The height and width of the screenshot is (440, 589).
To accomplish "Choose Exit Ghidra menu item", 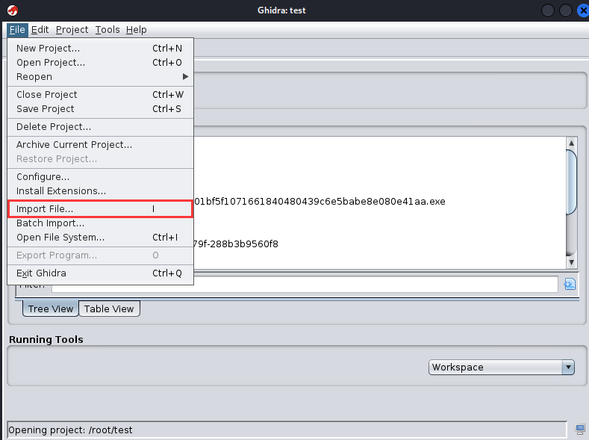I will 100,273.
